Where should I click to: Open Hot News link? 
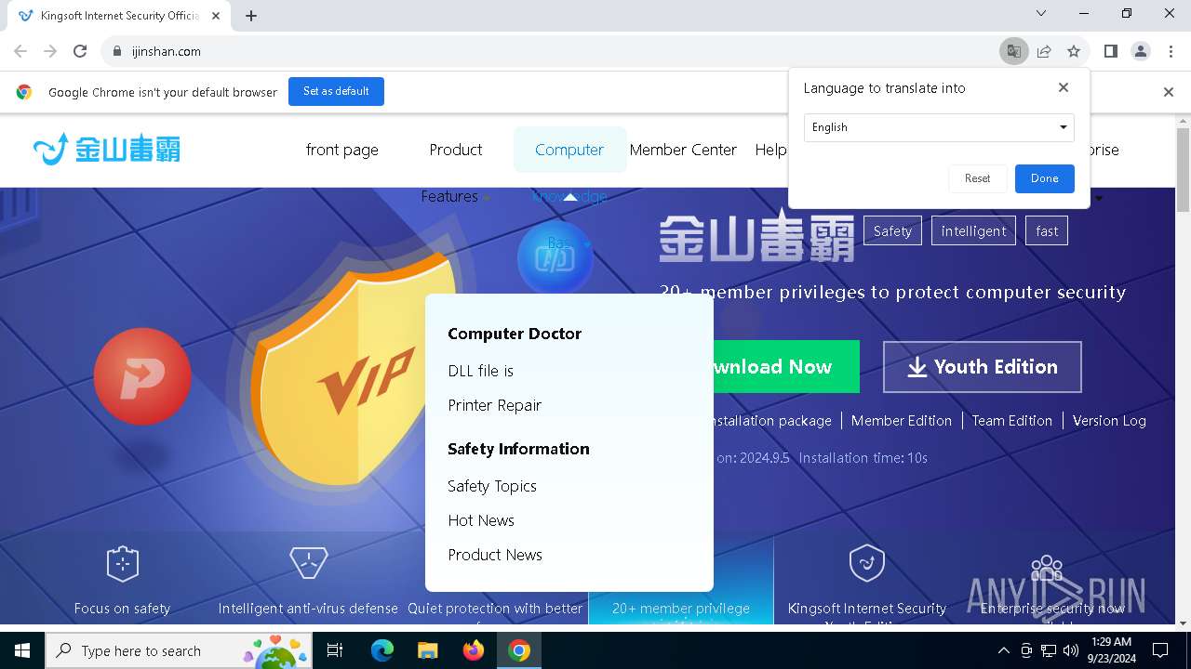click(480, 520)
